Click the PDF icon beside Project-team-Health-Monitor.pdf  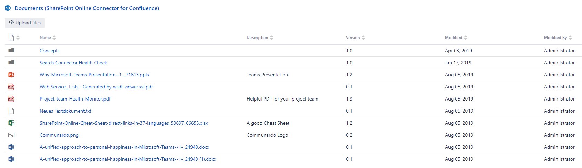coord(11,99)
